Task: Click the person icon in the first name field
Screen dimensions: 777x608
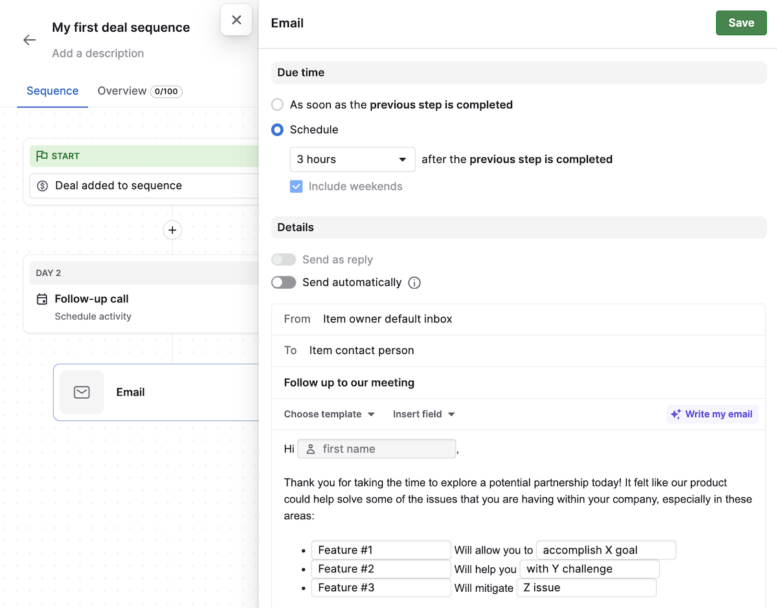Action: (310, 448)
